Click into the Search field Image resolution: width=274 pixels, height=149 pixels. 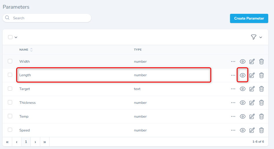pos(49,18)
